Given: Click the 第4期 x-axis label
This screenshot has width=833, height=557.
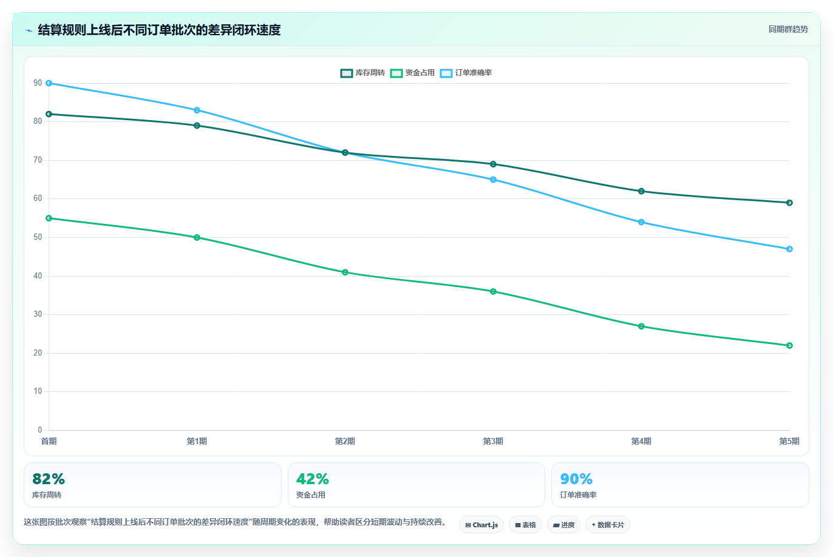Looking at the screenshot, I should click(641, 441).
